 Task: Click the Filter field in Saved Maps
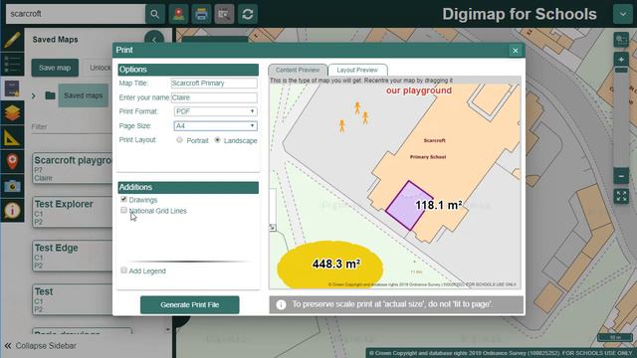(72, 127)
